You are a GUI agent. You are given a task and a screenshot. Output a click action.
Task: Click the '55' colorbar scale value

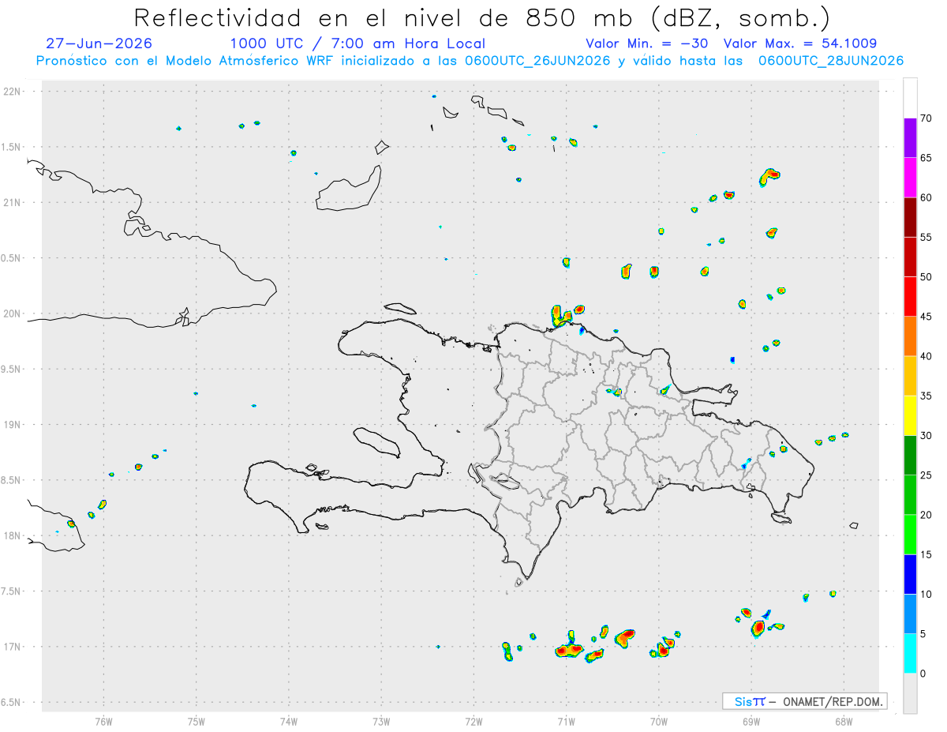click(926, 237)
